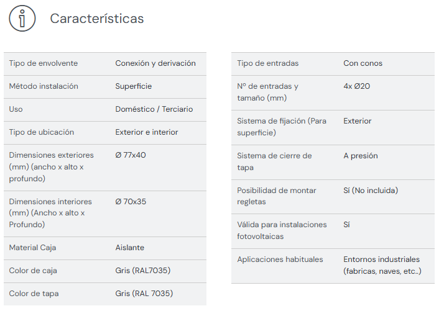Click the Características heading
This screenshot has width=444, height=311.
(x=96, y=19)
